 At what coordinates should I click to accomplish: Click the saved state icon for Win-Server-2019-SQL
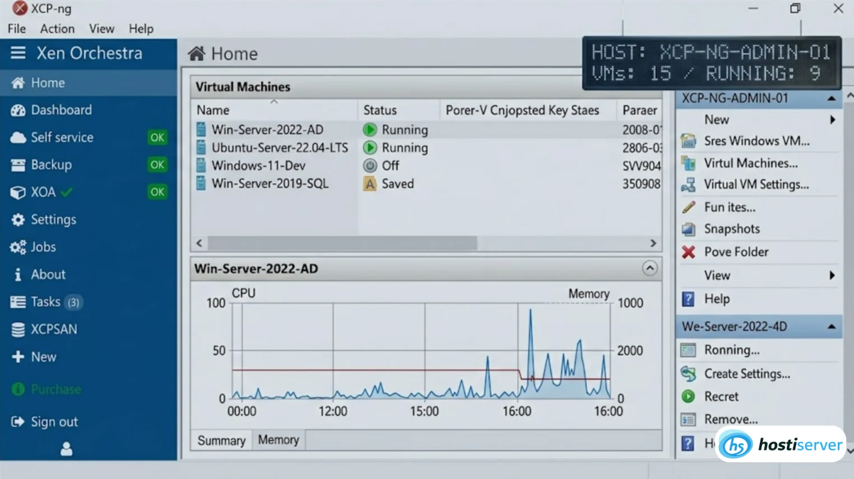pos(370,184)
